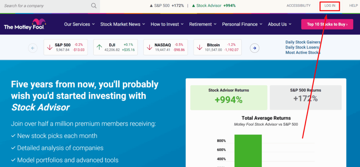Click the LOG IN link
This screenshot has width=360, height=167.
tap(330, 6)
